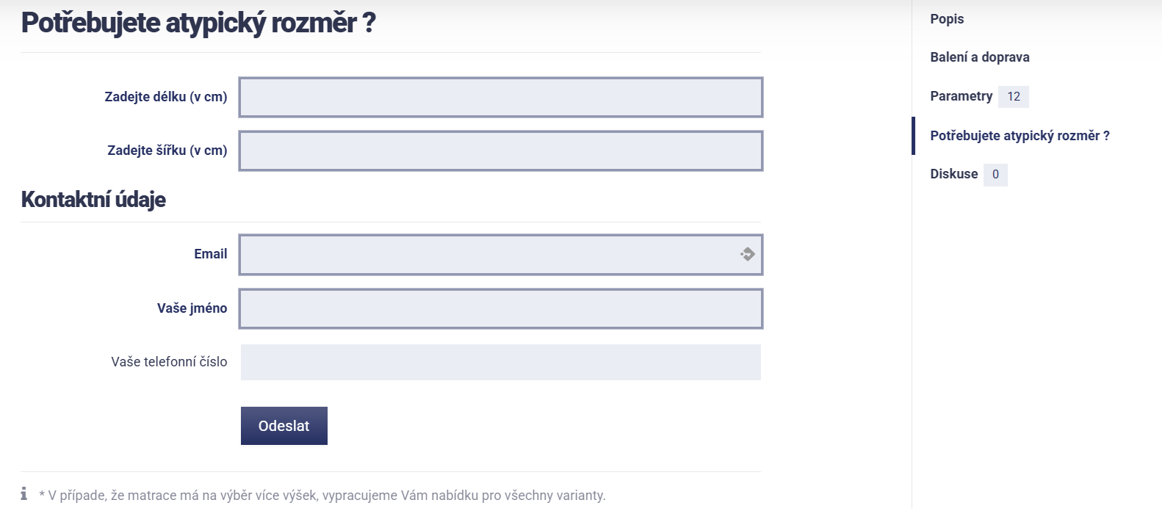Click the Vaše jméno label
This screenshot has width=1162, height=522.
tap(192, 308)
